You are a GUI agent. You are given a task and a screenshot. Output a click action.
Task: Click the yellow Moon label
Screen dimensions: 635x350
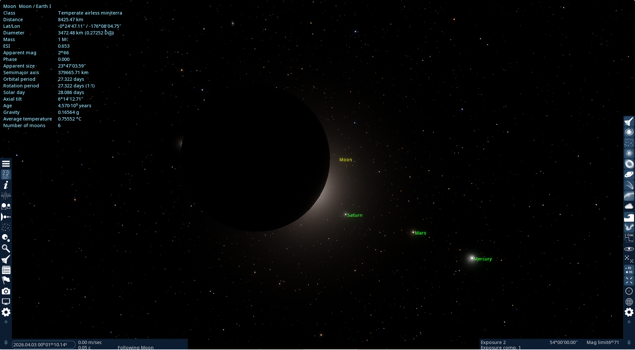pos(346,160)
